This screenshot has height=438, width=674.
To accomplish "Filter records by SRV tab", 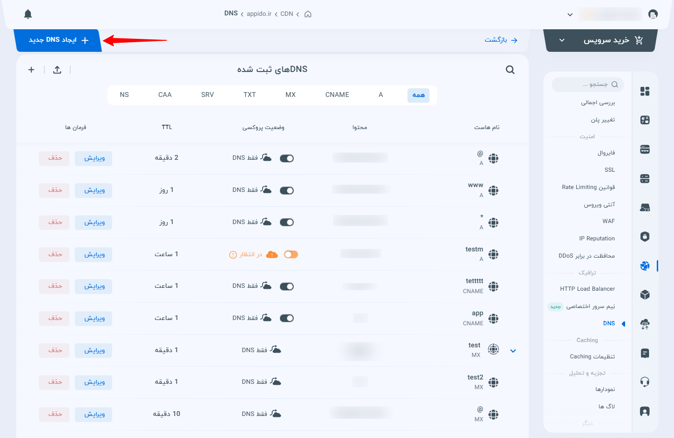I will tap(208, 95).
